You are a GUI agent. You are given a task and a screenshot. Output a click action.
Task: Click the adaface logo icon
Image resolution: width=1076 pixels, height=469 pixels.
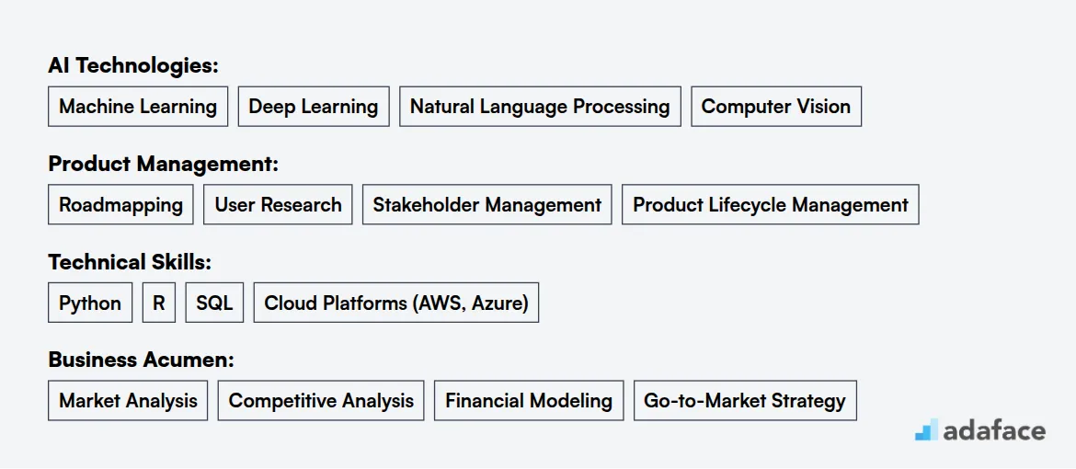[925, 430]
